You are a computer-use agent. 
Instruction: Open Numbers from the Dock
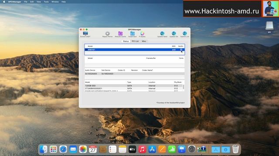tap(172, 149)
